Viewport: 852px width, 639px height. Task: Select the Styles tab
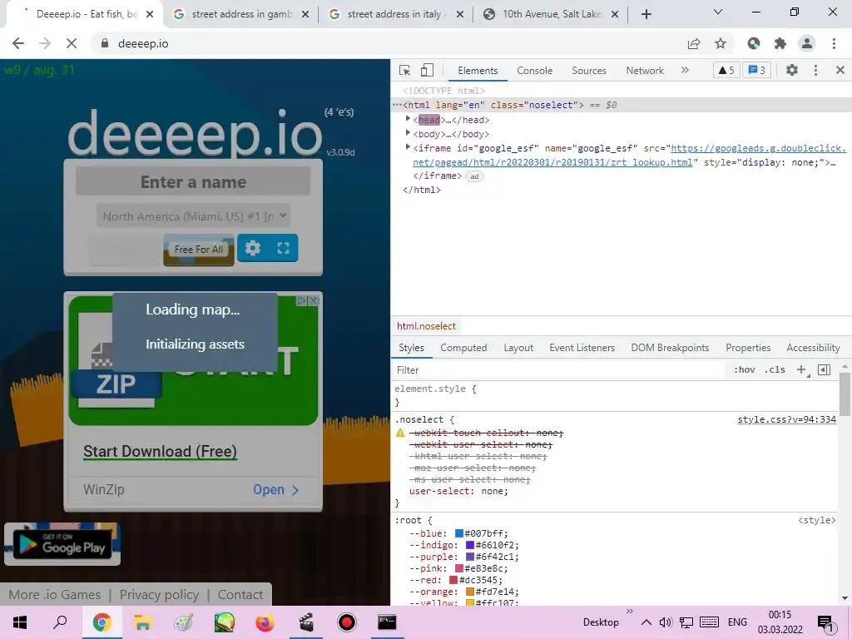pos(411,348)
